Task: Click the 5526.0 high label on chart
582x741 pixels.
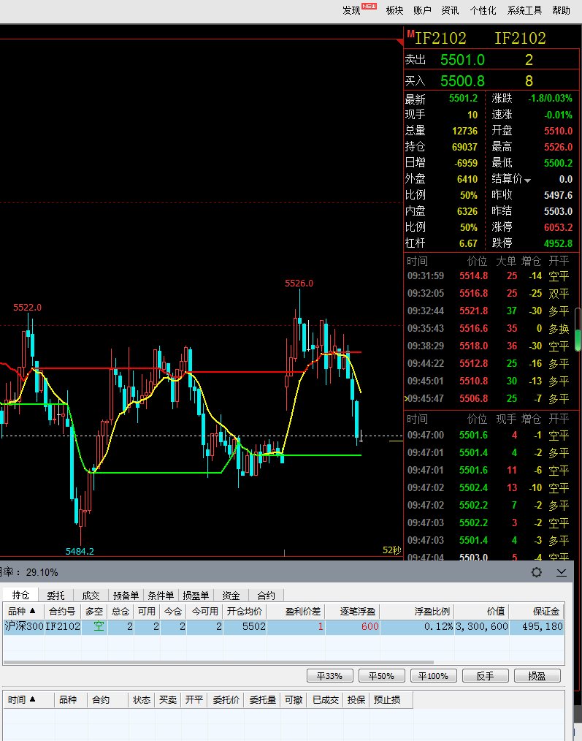Action: pos(299,283)
